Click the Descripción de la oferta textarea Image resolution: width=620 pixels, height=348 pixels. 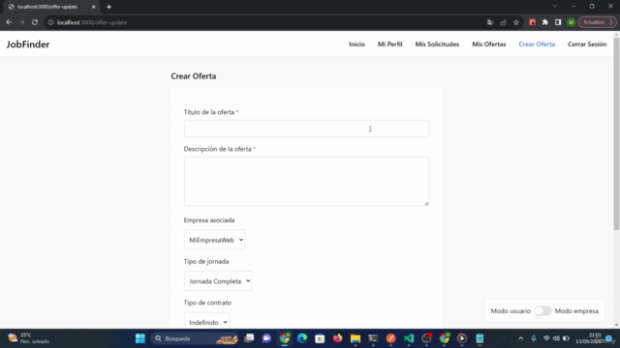[306, 182]
